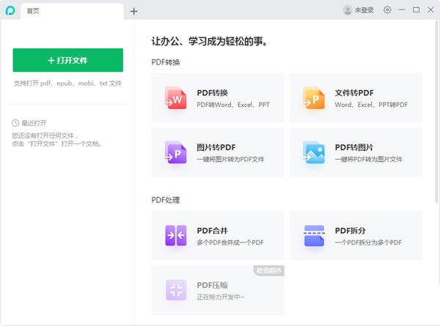The image size is (440, 326).
Task: Open the 图片转PDF card title
Action: click(216, 147)
